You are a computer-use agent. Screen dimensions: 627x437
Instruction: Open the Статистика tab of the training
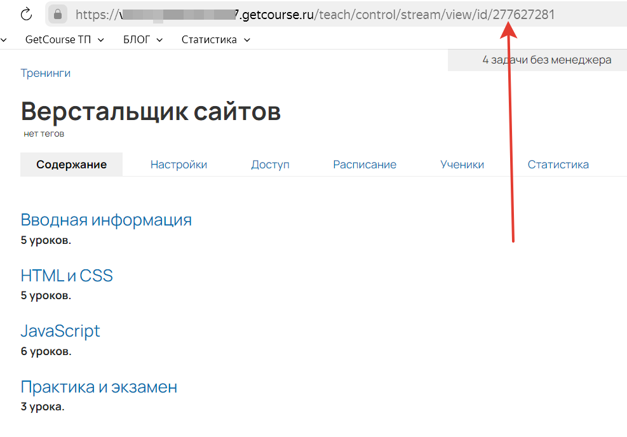(x=558, y=165)
